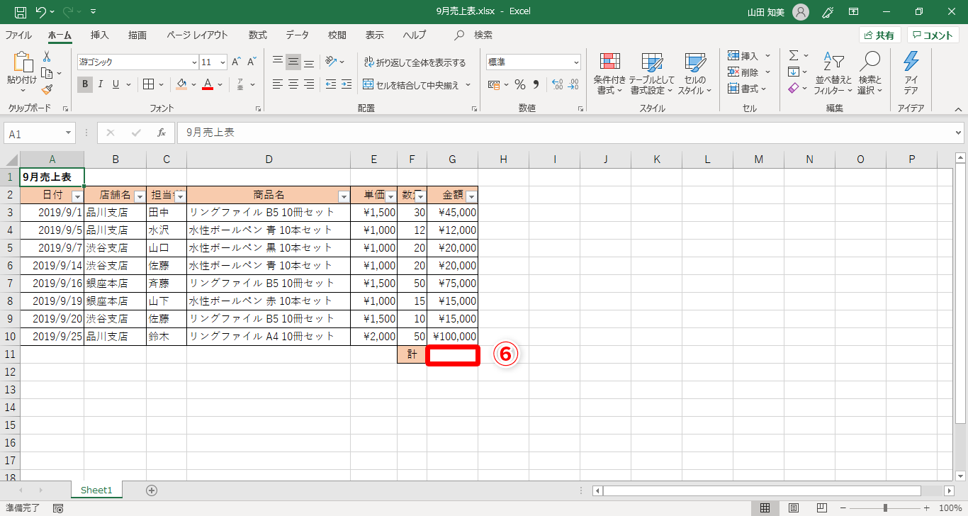Align text to top of cell
This screenshot has width=968, height=516.
click(x=278, y=62)
